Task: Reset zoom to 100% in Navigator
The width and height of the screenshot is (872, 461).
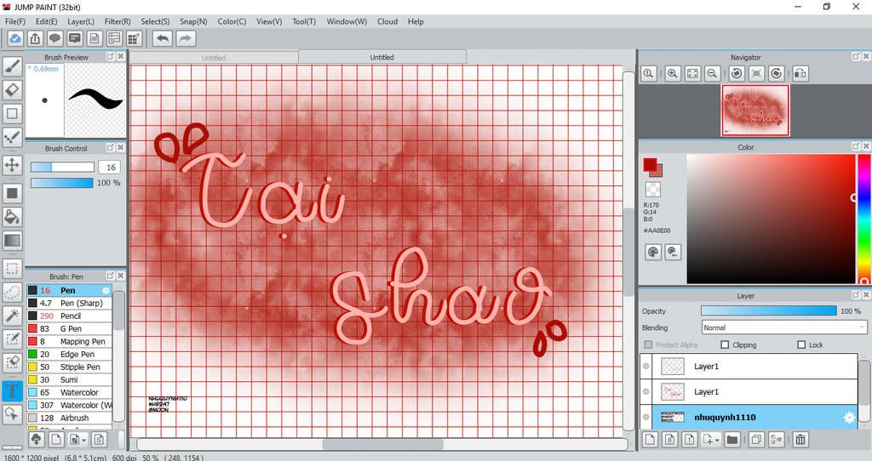Action: tap(648, 73)
